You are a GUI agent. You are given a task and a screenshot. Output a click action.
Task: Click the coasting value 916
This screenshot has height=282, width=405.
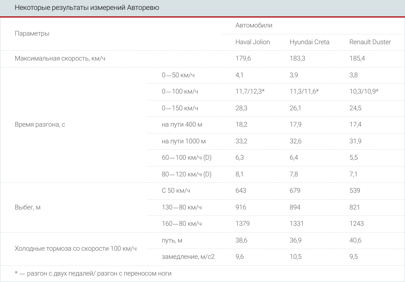pyautogui.click(x=241, y=207)
